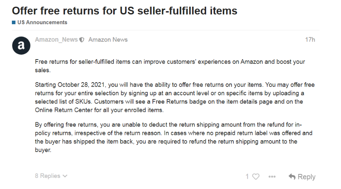Click the "Online Return Center" text line
The height and width of the screenshot is (189, 341).
click(99, 110)
